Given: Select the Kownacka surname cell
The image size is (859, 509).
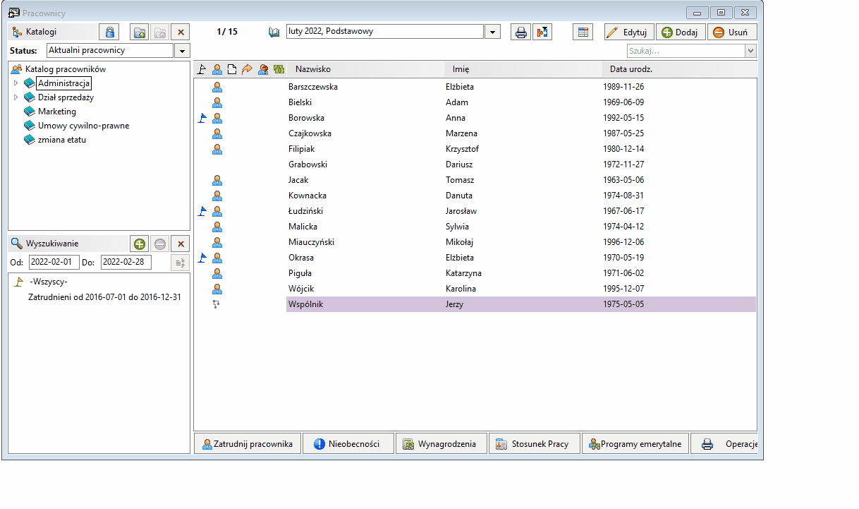Looking at the screenshot, I should 307,196.
